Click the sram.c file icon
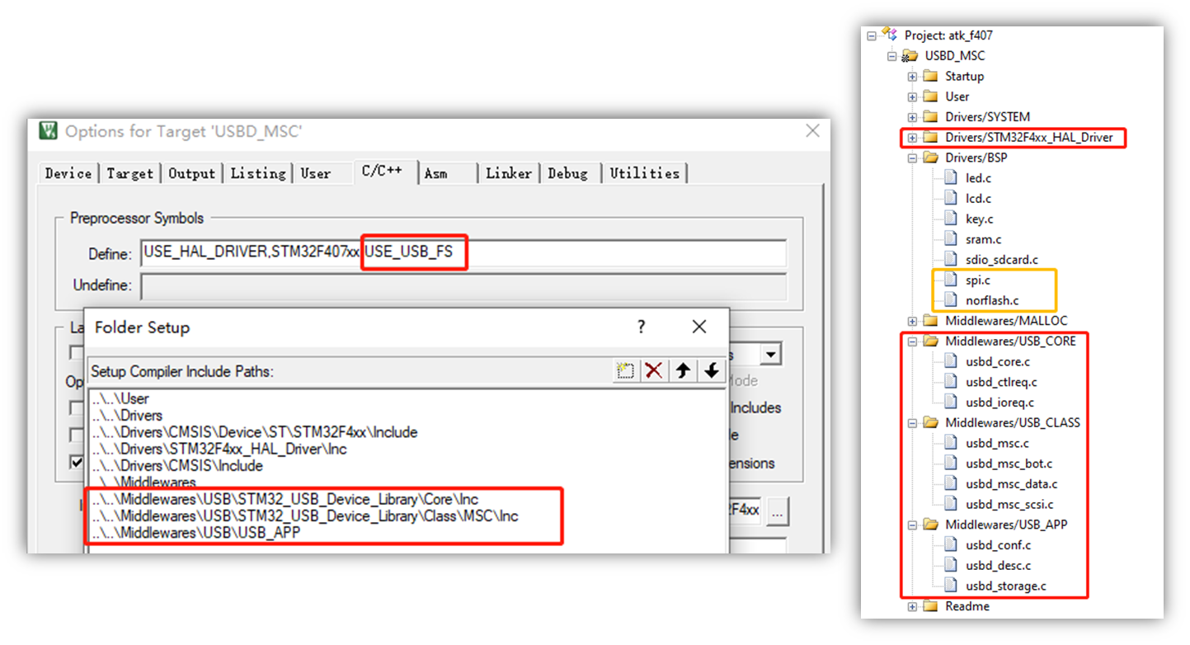 [951, 239]
